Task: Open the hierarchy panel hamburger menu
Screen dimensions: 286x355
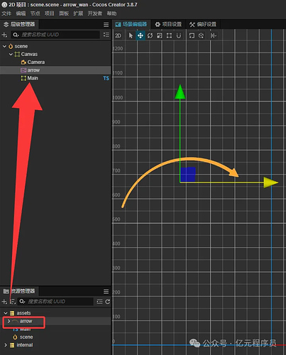Action: [106, 25]
